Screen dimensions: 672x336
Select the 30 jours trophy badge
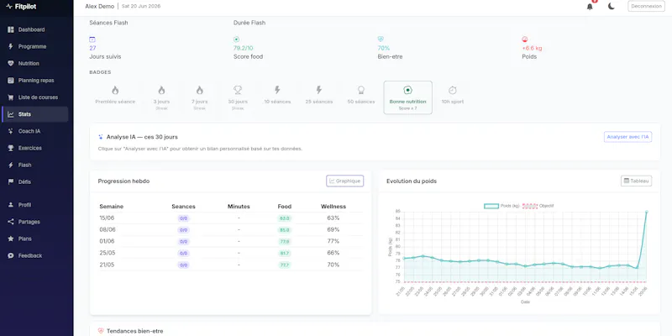point(238,97)
